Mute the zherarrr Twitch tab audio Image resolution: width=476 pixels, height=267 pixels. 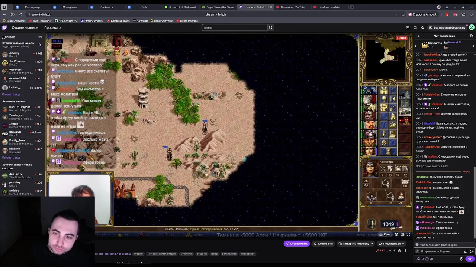[268, 7]
